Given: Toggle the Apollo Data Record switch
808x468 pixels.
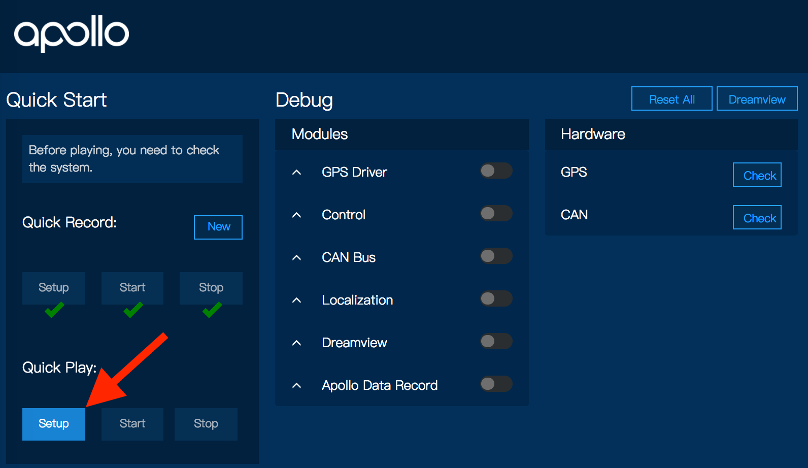Looking at the screenshot, I should [x=496, y=384].
